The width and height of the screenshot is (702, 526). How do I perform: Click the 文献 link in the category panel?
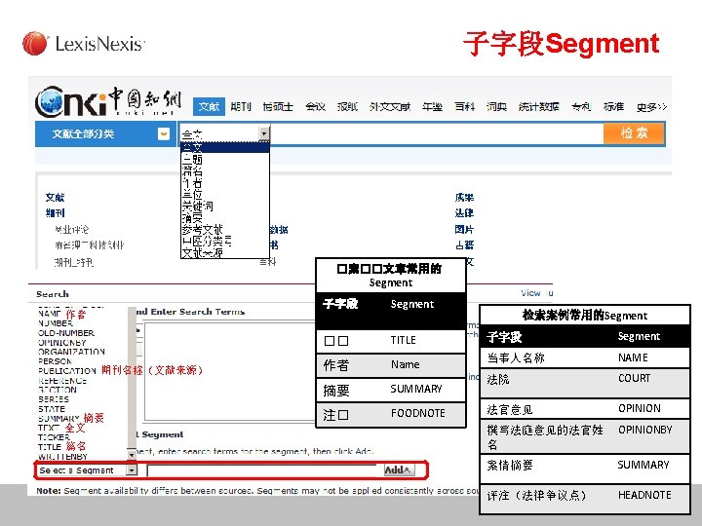point(55,197)
